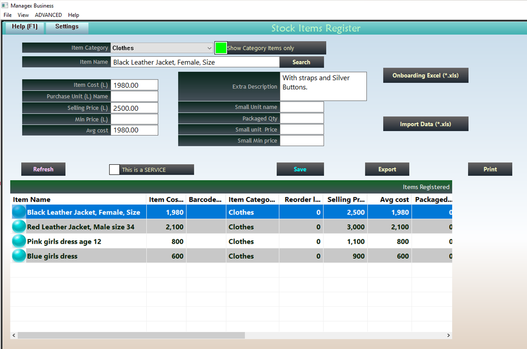Click the Onboarding Excel (*.xls) button
This screenshot has width=527, height=349.
click(x=425, y=75)
